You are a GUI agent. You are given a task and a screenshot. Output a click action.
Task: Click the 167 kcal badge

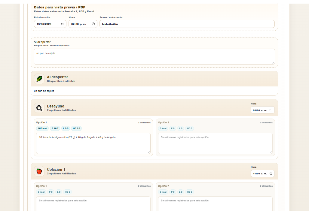pos(43,128)
